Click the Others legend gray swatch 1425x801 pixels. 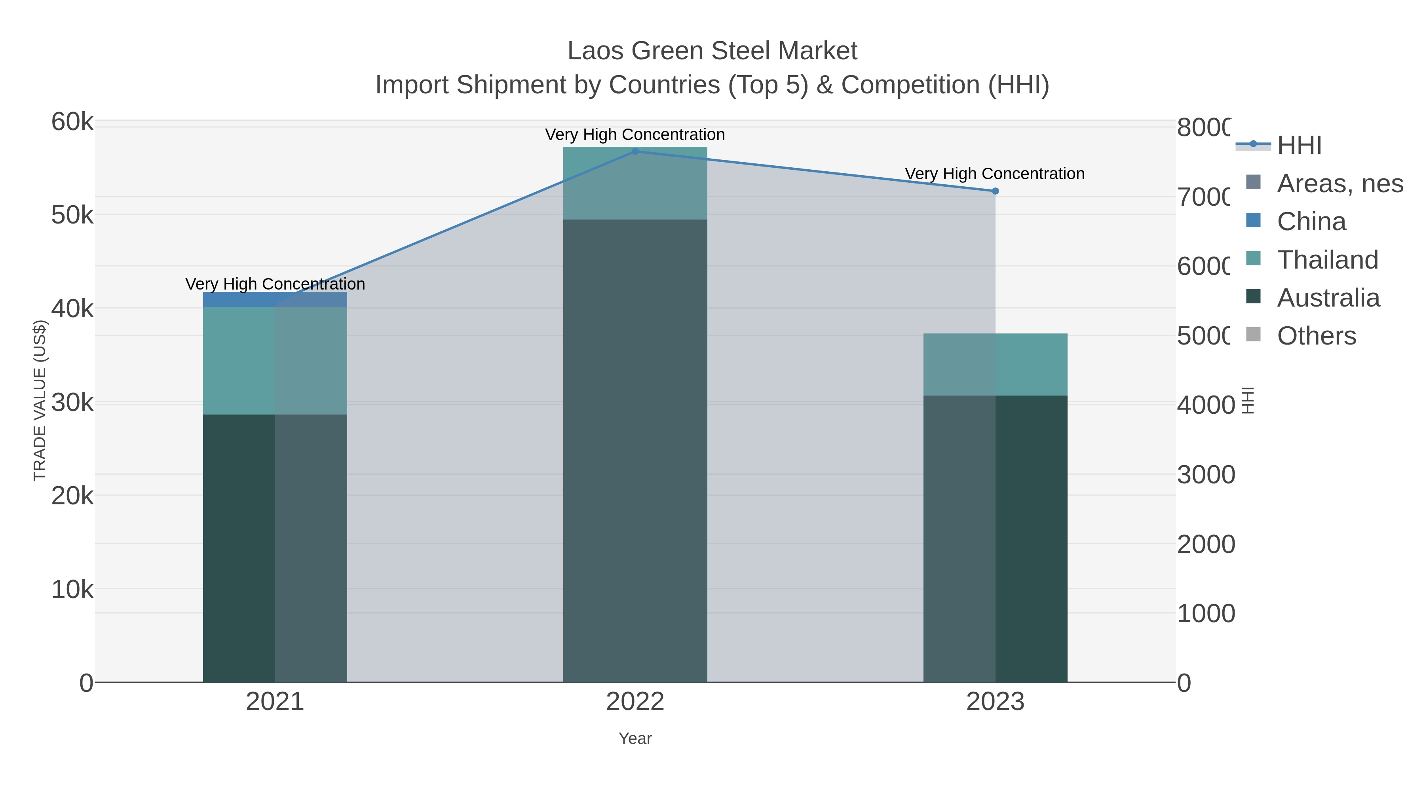(x=1253, y=334)
